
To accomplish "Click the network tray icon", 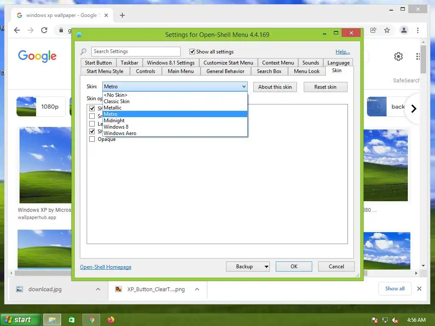I will tap(384, 320).
